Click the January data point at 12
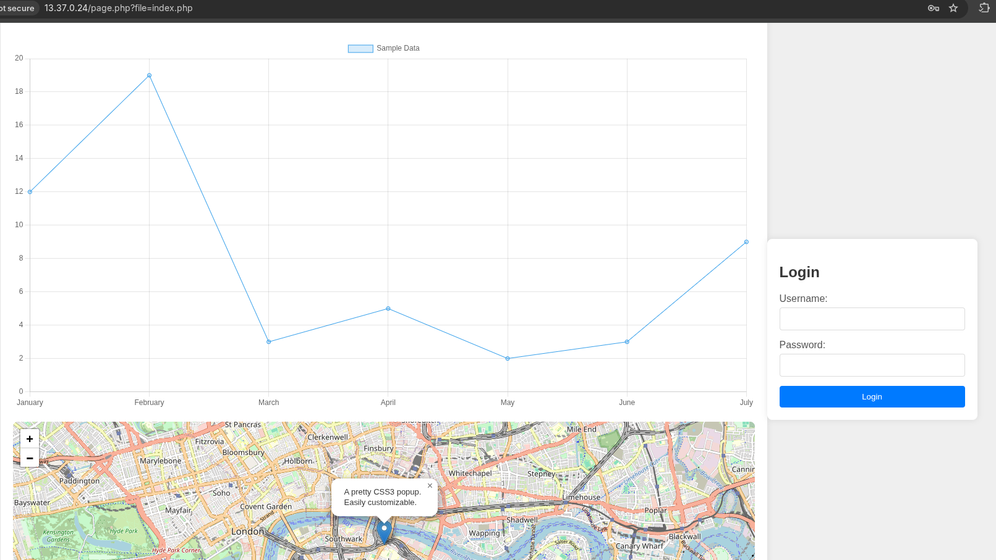The width and height of the screenshot is (996, 560). click(30, 192)
